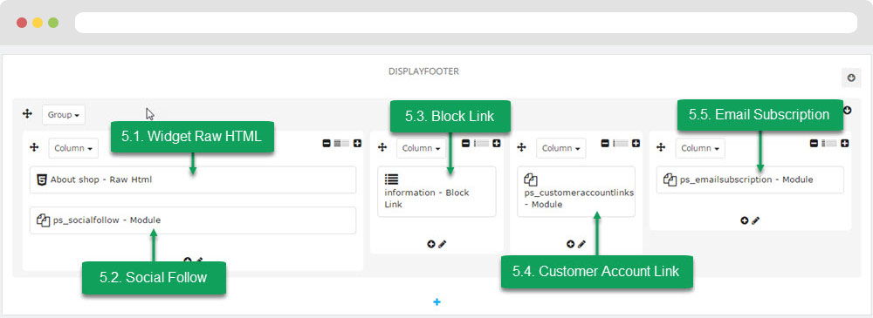Increase width of ps_emailsubscription column
The width and height of the screenshot is (873, 318).
[844, 143]
